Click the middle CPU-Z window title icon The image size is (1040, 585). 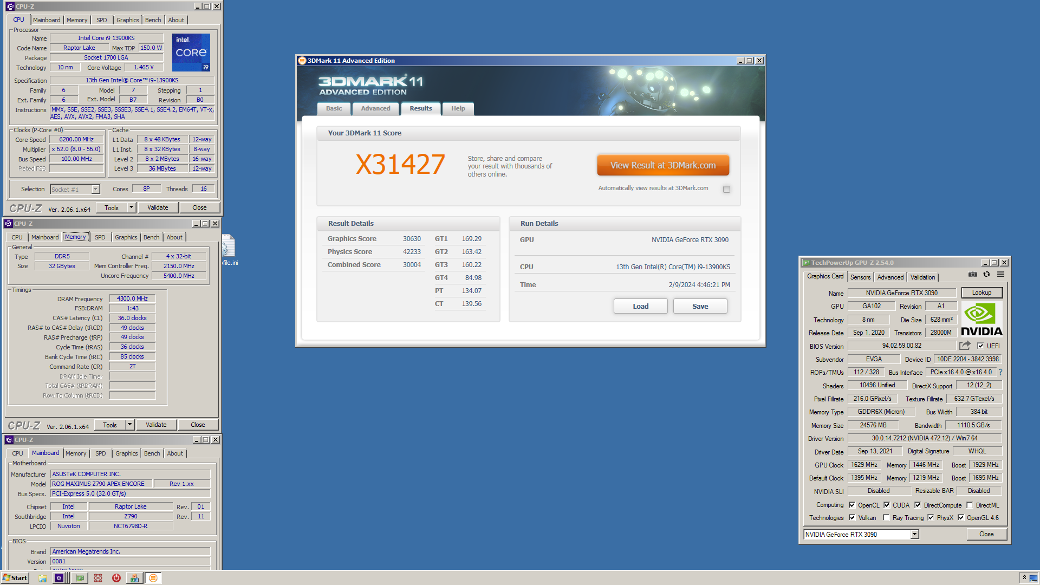(9, 224)
